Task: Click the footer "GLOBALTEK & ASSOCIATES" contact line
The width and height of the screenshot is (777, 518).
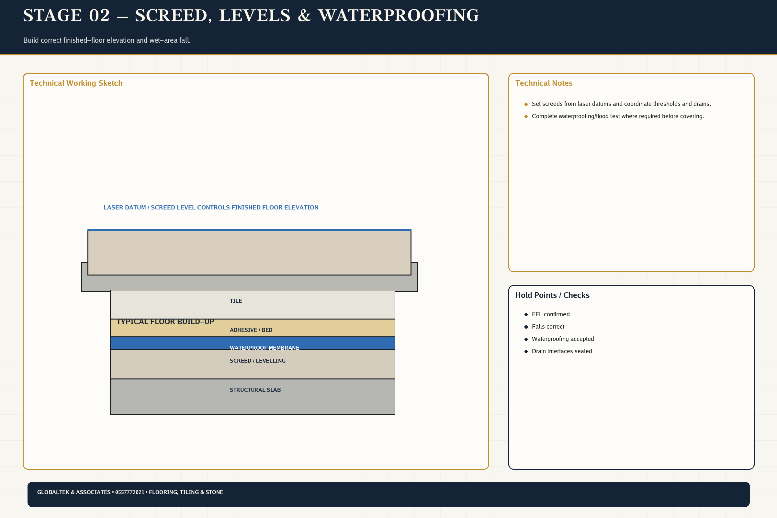Action: pos(130,492)
